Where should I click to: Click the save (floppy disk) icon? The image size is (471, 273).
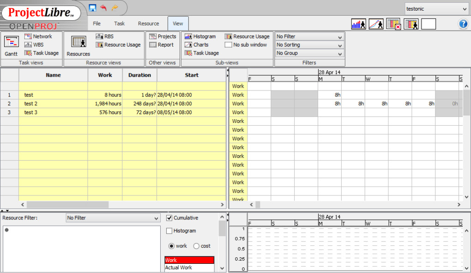pos(92,7)
